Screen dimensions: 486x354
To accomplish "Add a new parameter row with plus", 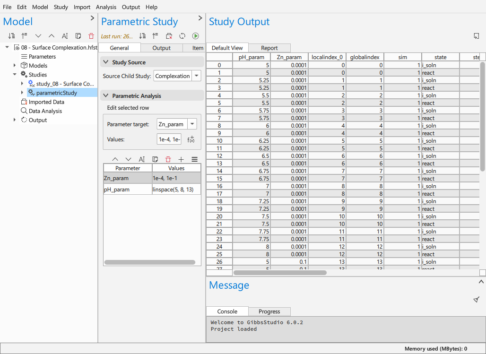I will pos(182,159).
